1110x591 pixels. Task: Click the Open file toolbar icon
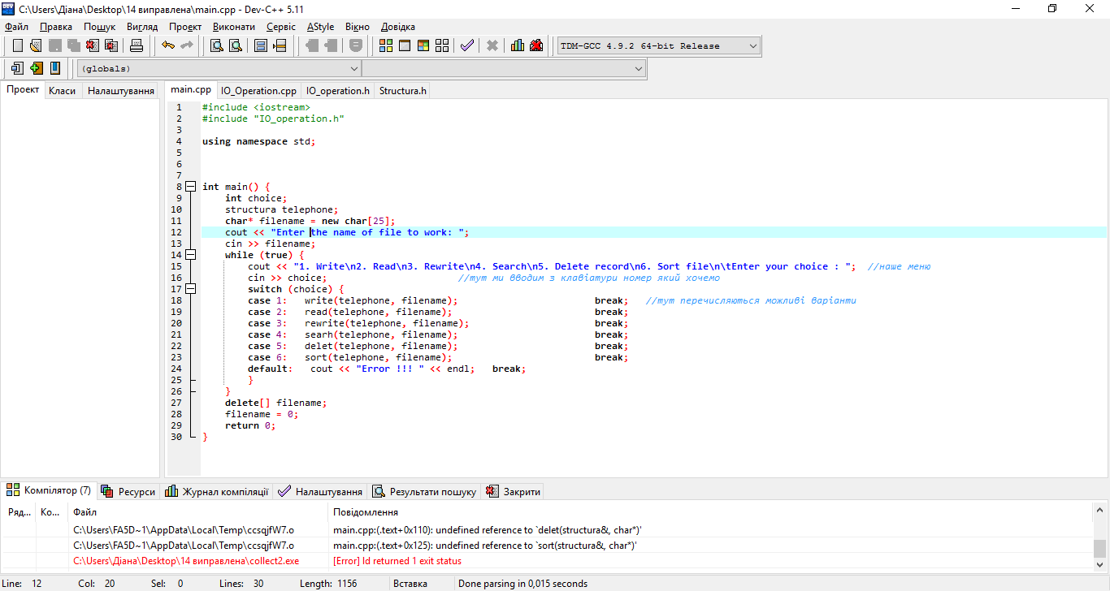click(x=36, y=45)
